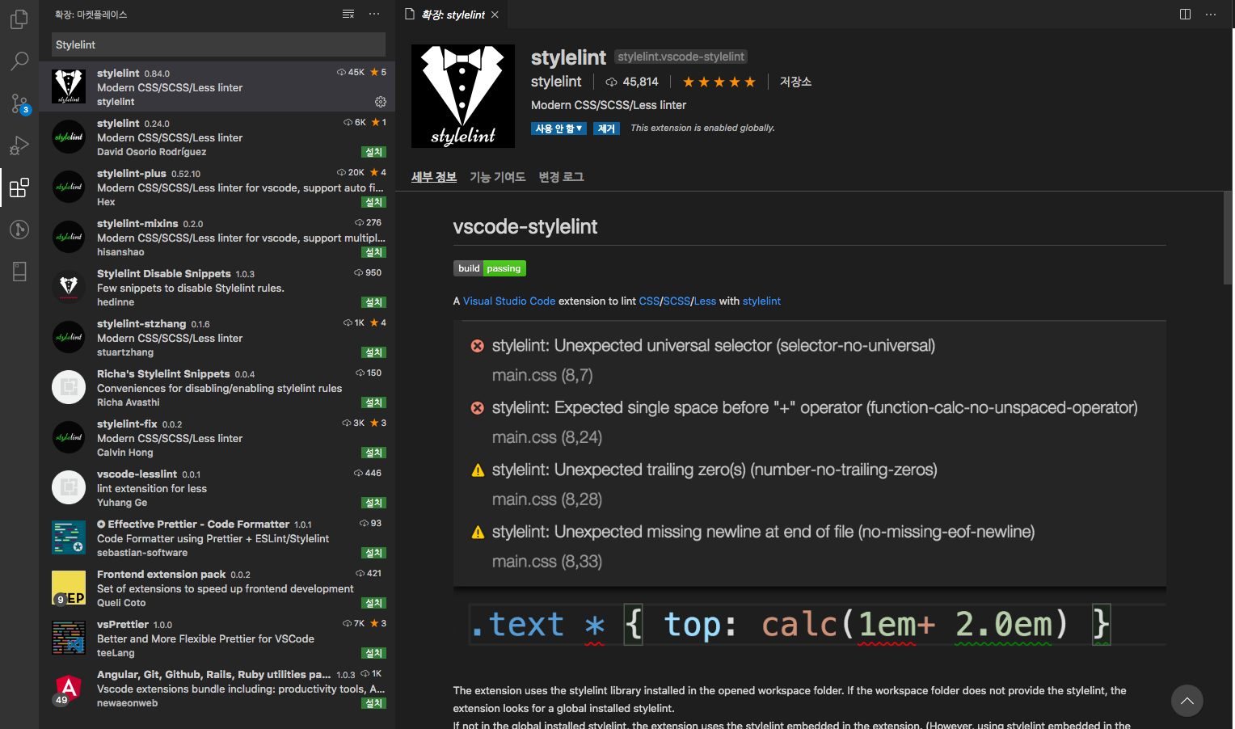Install the Frontend extension pack
This screenshot has width=1235, height=729.
click(x=374, y=603)
